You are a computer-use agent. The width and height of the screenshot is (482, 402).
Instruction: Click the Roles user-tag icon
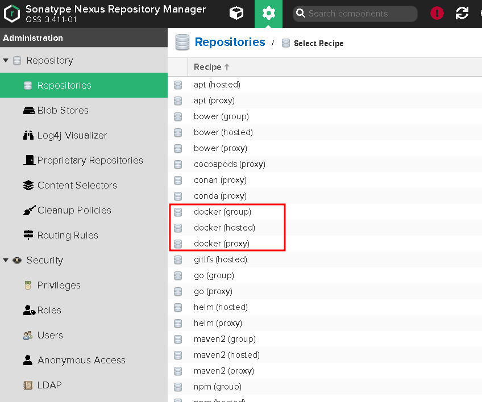pyautogui.click(x=29, y=310)
